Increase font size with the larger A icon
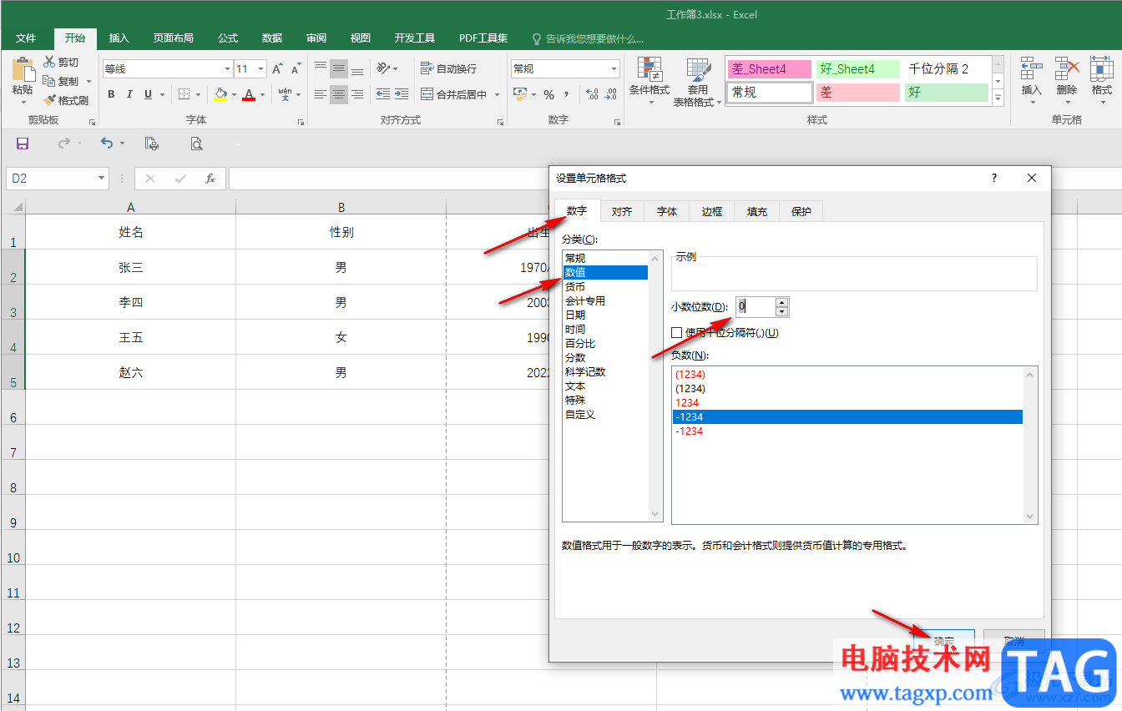The height and width of the screenshot is (711, 1122). click(277, 69)
